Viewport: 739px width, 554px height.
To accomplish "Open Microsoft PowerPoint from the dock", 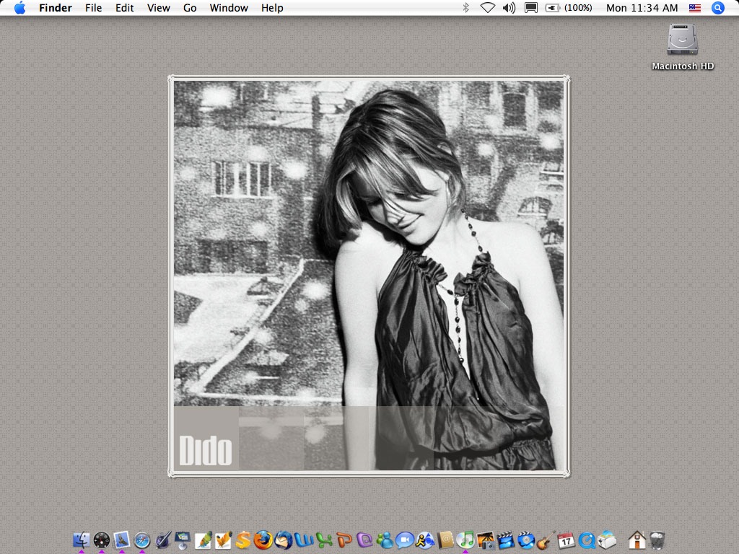I will tap(344, 540).
